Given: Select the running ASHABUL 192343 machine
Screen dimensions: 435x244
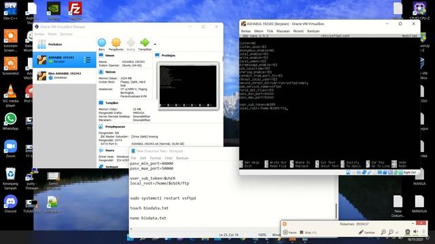Looking at the screenshot, I should (65, 60).
